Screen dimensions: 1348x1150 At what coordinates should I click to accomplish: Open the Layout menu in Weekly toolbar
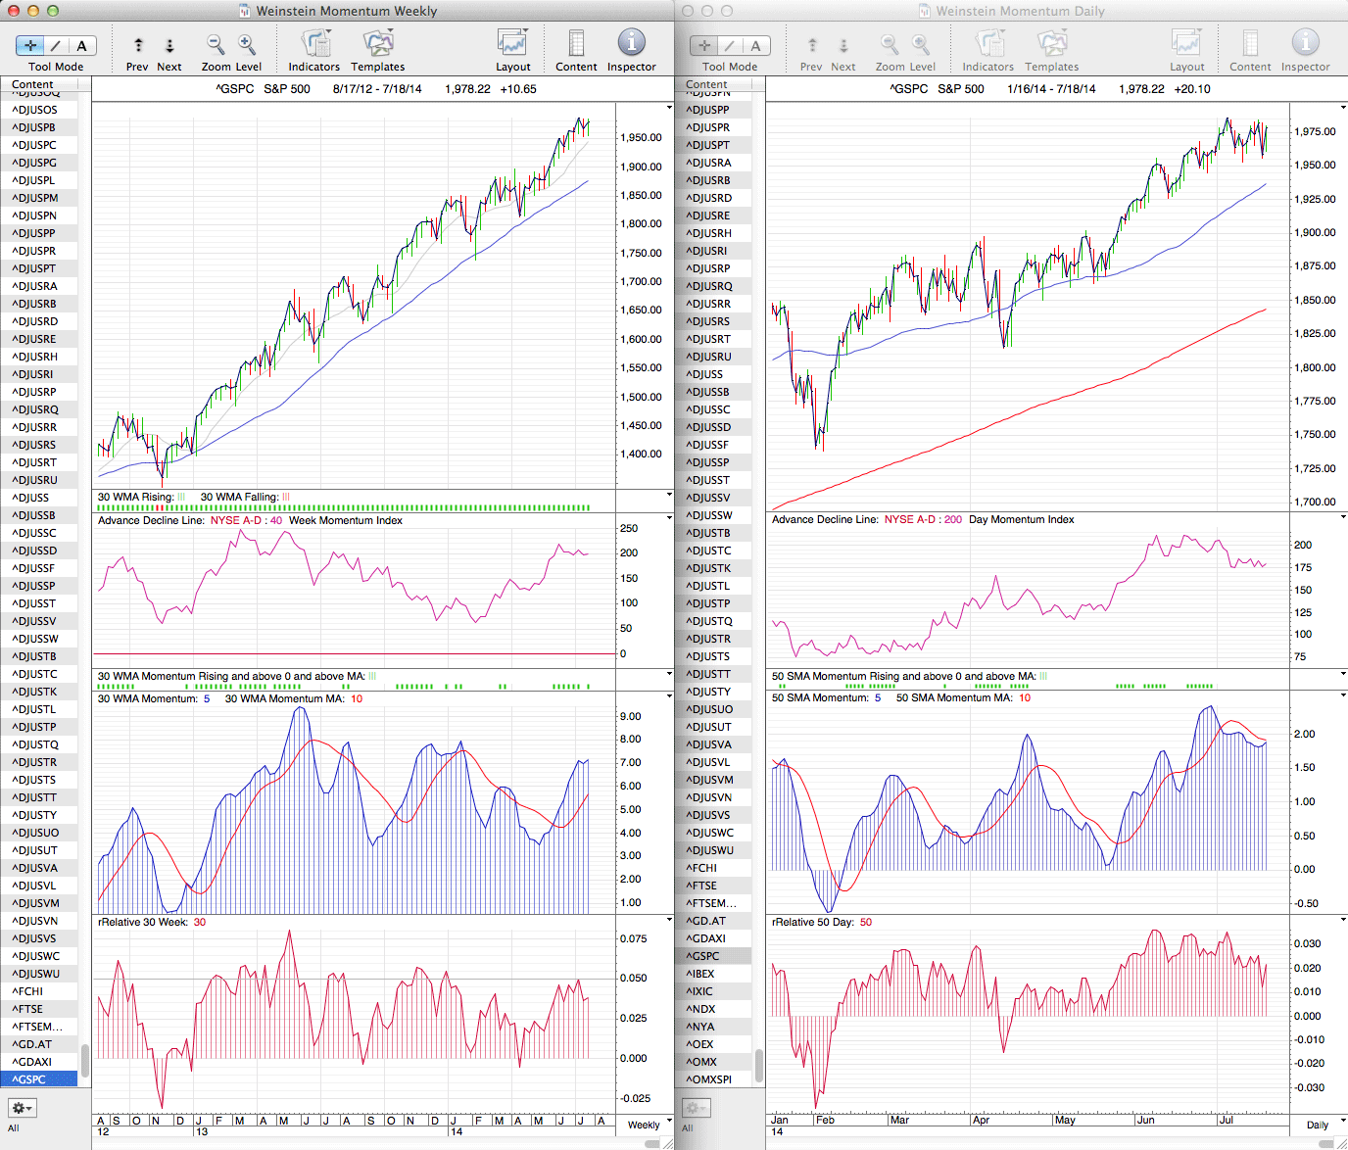pyautogui.click(x=512, y=44)
